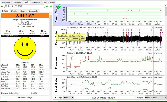Click the EPAP legend entry
Viewport: 167px width, 102px height.
pyautogui.click(x=150, y=53)
